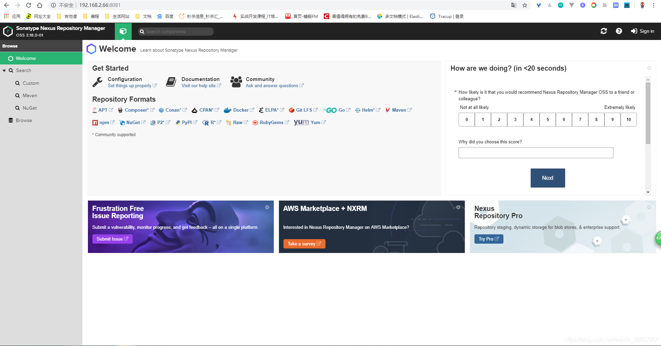Select score 7 in survey

(x=580, y=120)
